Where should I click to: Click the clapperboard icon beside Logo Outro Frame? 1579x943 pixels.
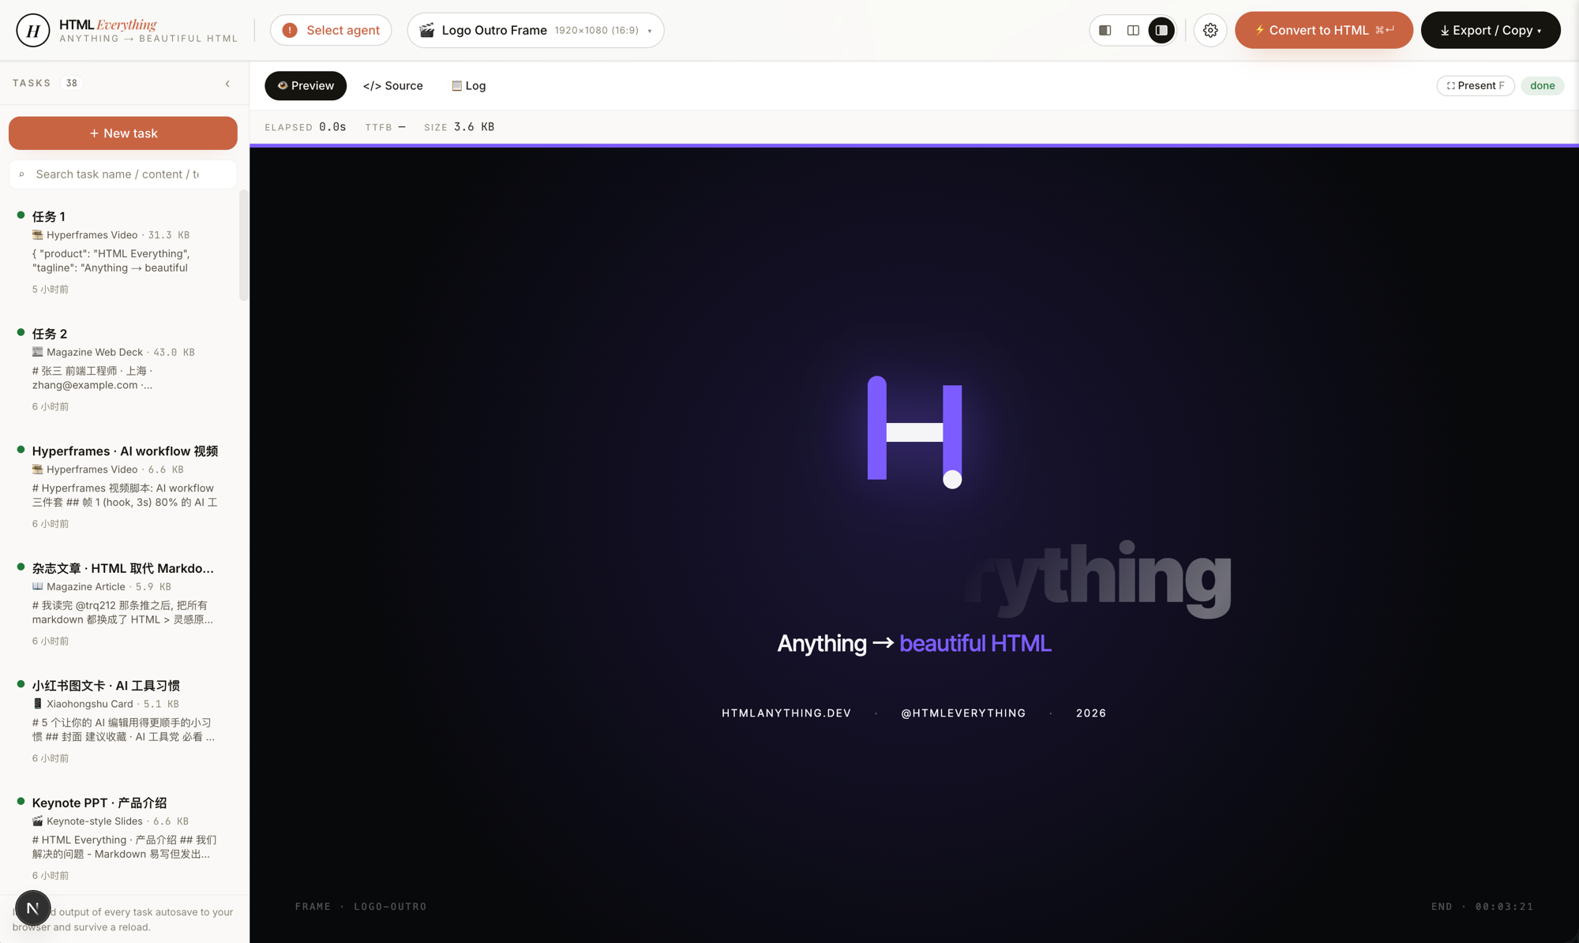tap(426, 30)
